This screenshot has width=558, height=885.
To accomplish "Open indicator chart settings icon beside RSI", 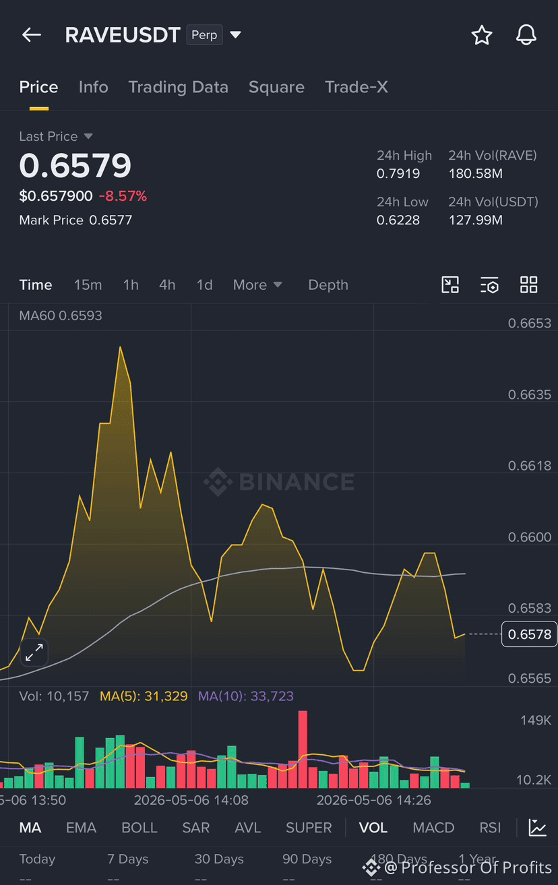I will tap(537, 828).
